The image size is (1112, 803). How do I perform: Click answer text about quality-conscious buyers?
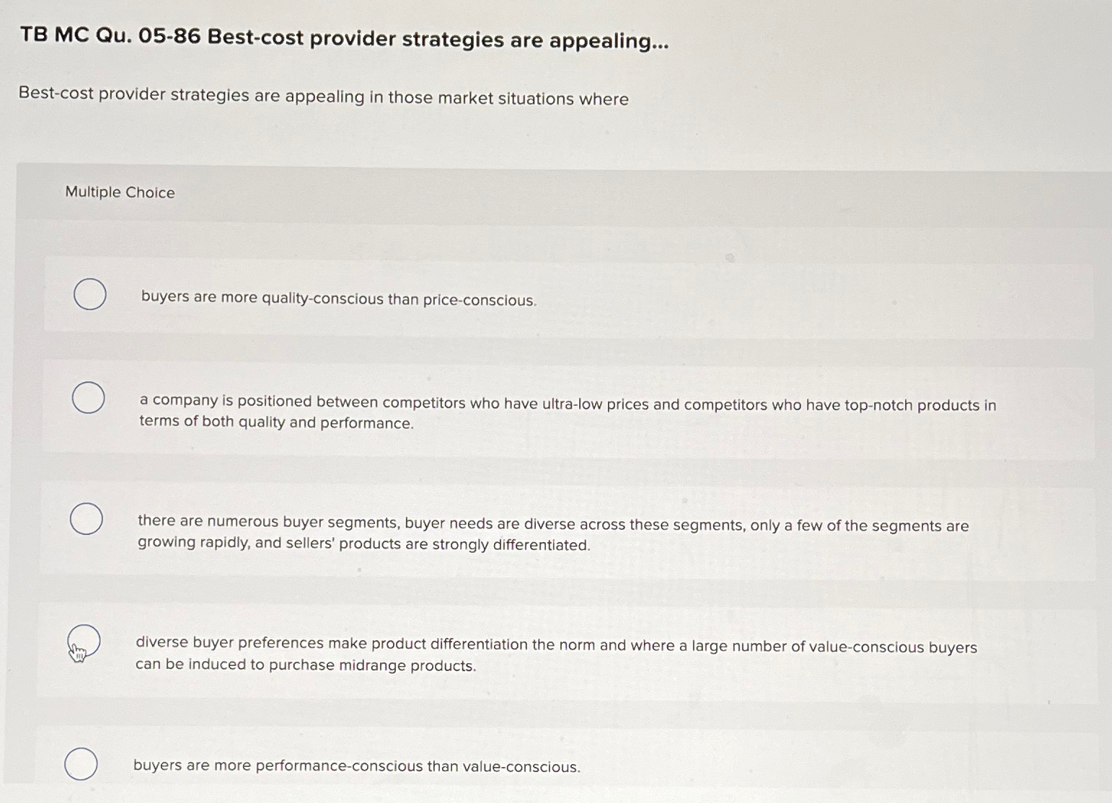pos(339,298)
